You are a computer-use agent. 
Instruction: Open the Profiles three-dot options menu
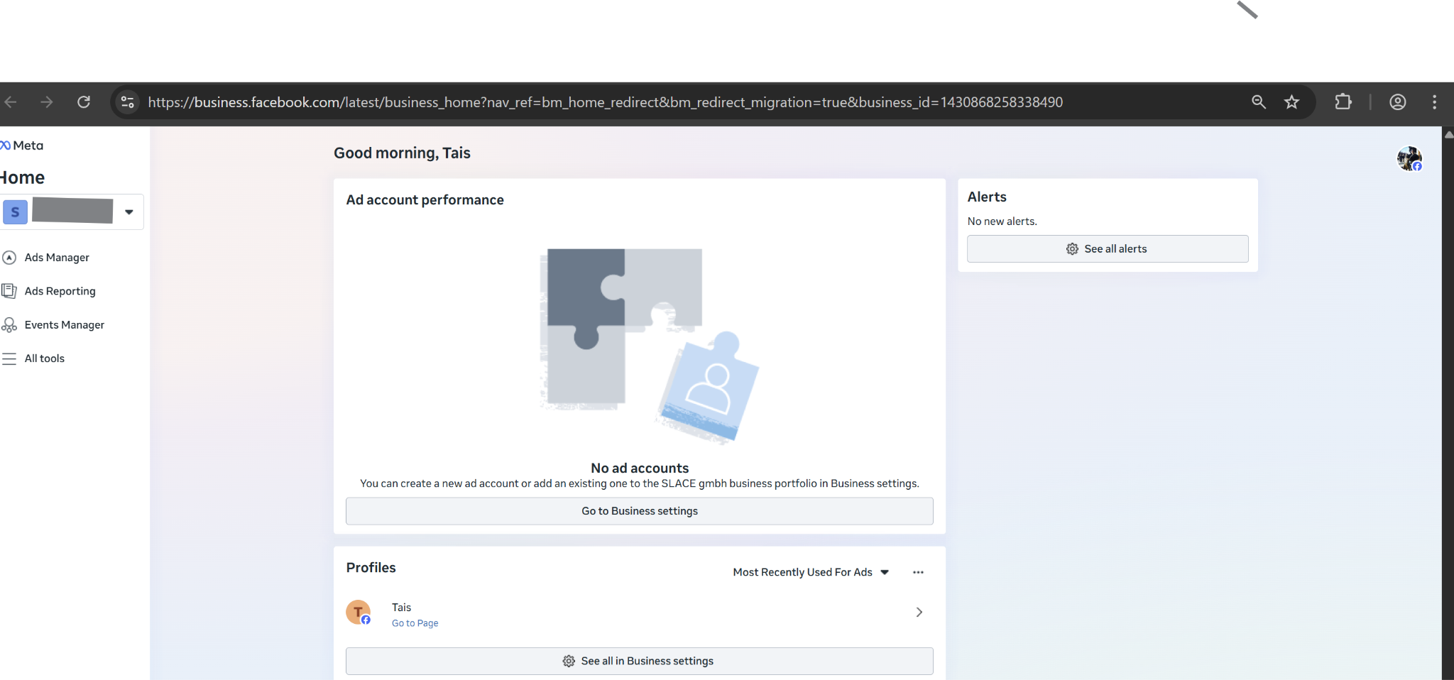pos(918,572)
